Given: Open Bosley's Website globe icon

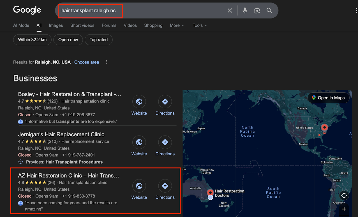Looking at the screenshot, I should click(139, 102).
